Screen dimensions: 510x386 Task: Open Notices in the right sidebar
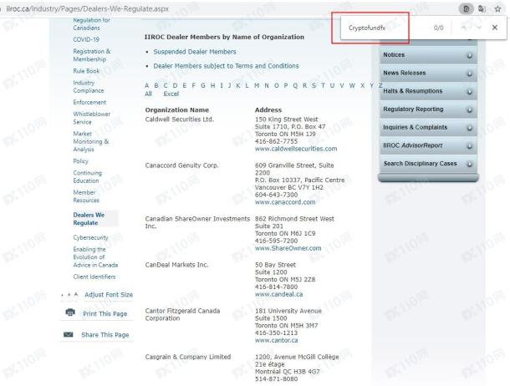[394, 54]
